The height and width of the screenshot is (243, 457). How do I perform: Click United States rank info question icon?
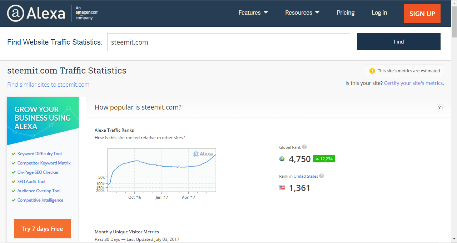pos(322,176)
